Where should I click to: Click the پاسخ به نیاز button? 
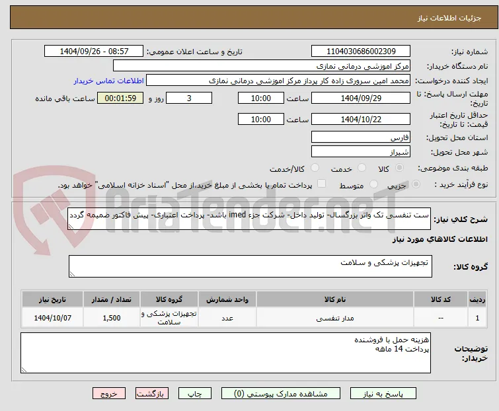click(x=383, y=394)
